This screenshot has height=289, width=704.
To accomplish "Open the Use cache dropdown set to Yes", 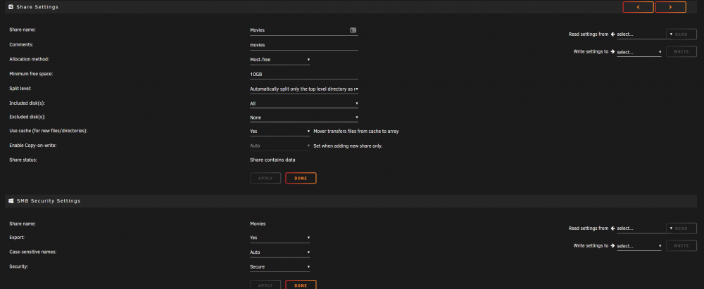I will coord(279,131).
